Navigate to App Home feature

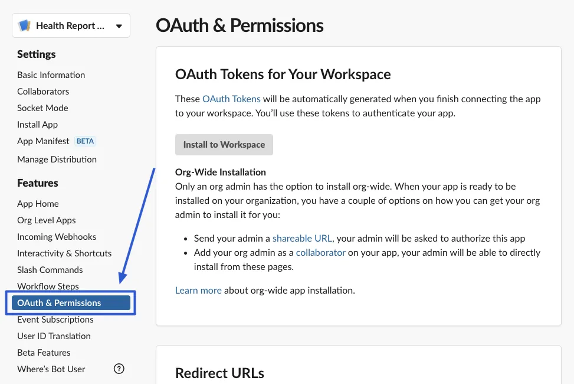pos(38,204)
